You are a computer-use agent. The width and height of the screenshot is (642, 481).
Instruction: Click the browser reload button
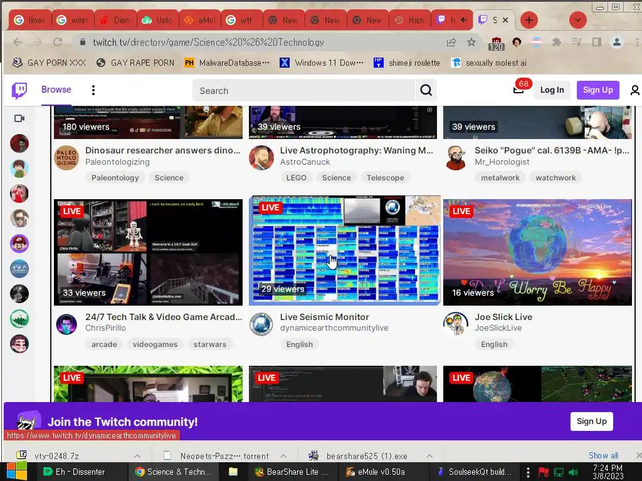[x=58, y=42]
